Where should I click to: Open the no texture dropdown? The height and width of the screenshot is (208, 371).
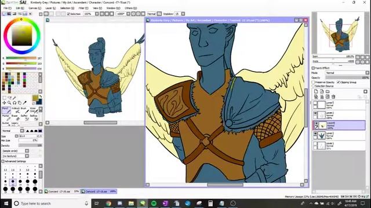click(x=27, y=156)
